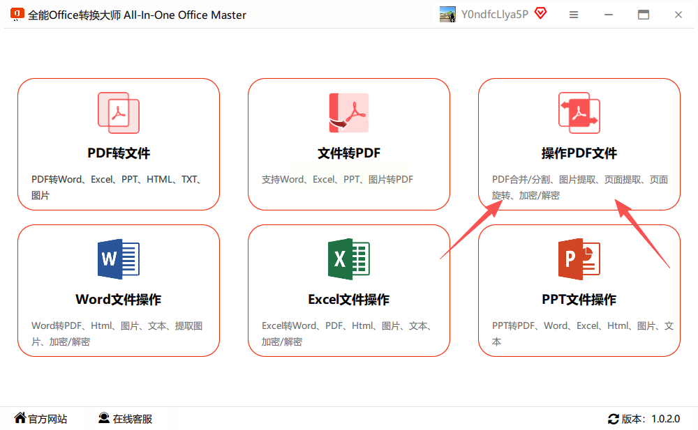Viewport: 698px width, 430px height.
Task: Click the red VIP diamond badge
Action: coord(540,13)
